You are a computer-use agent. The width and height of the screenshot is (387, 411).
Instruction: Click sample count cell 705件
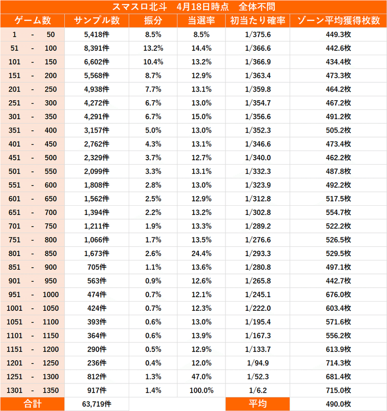tap(97, 267)
